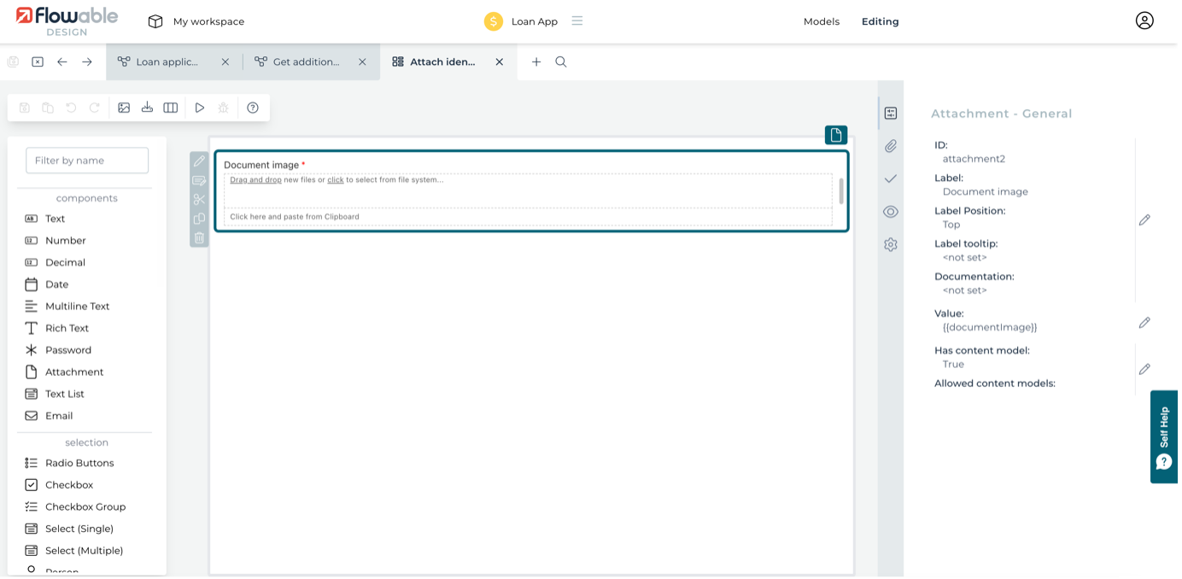Open the help question-mark toolbar icon
This screenshot has height=579, width=1182.
pyautogui.click(x=253, y=108)
